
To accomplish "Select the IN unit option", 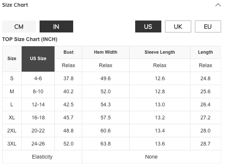I will 56,26.
